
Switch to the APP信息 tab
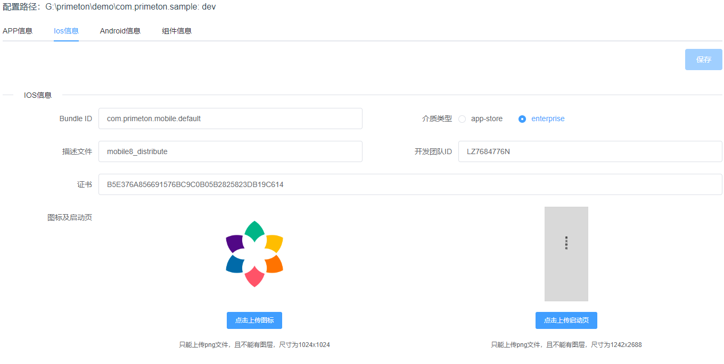tap(18, 31)
